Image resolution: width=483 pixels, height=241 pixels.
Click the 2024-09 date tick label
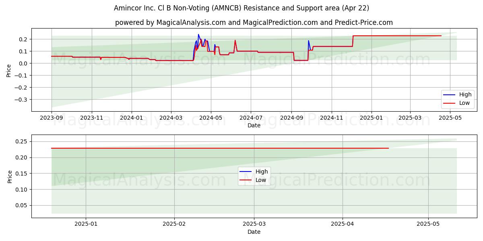click(x=291, y=118)
